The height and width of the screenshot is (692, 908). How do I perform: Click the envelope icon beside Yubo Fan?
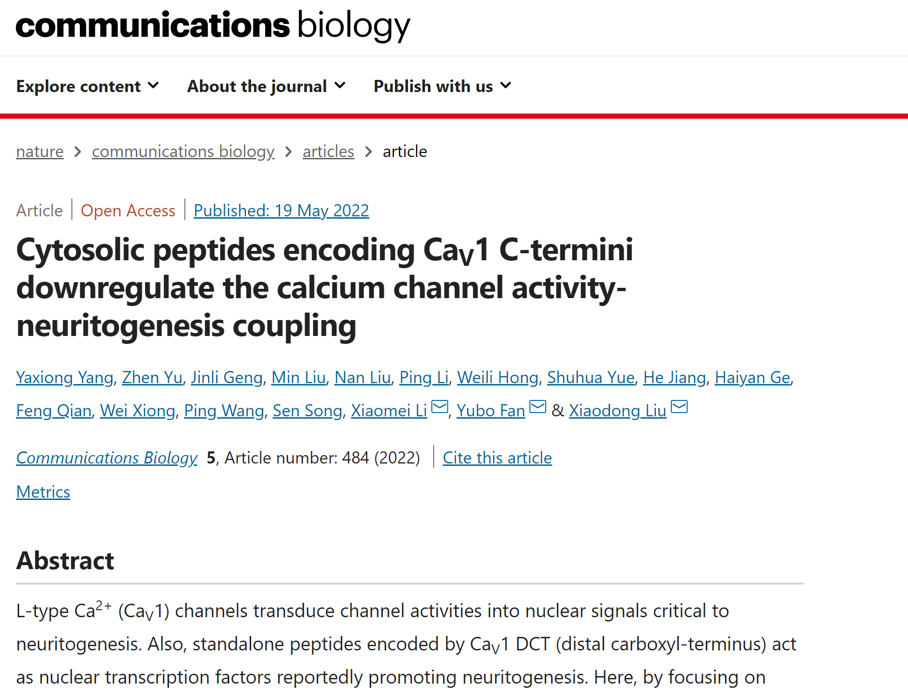pos(537,407)
